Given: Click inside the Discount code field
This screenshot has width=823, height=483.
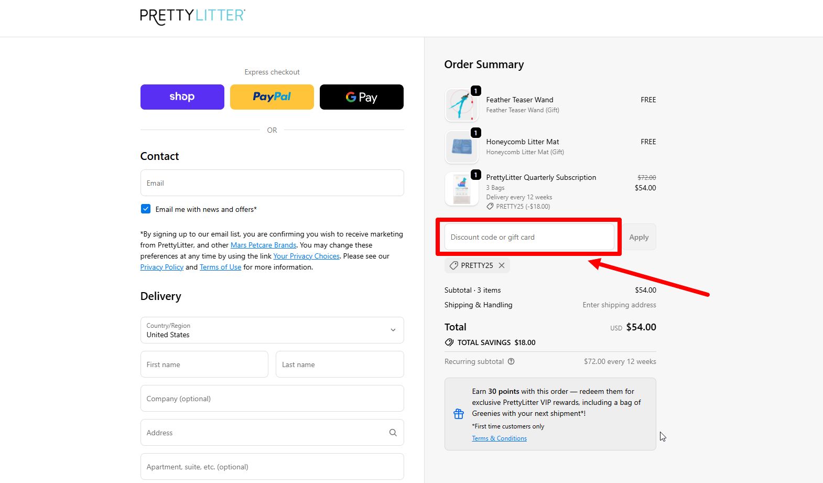Looking at the screenshot, I should tap(528, 237).
